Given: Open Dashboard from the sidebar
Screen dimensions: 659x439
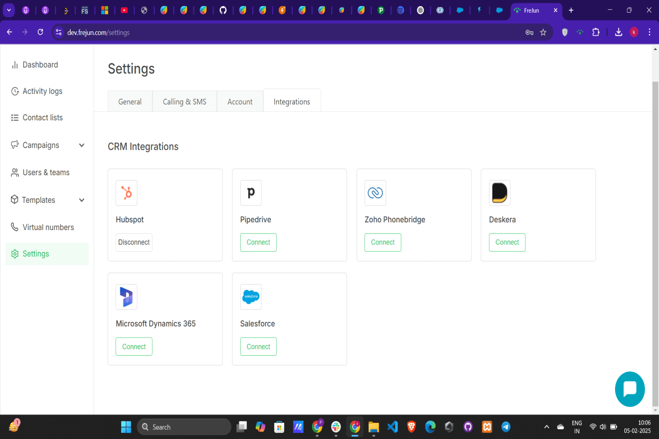Looking at the screenshot, I should (x=40, y=65).
